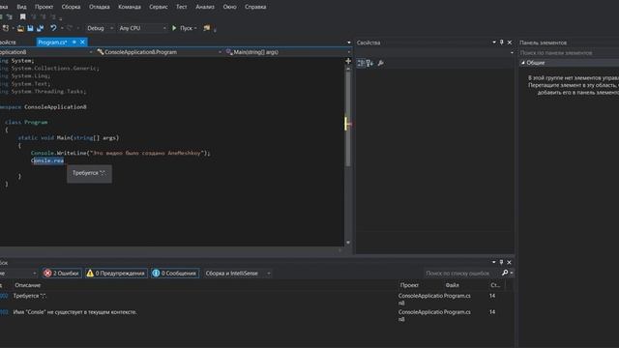Open the Сборка menu
Image resolution: width=619 pixels, height=348 pixels.
[x=71, y=7]
